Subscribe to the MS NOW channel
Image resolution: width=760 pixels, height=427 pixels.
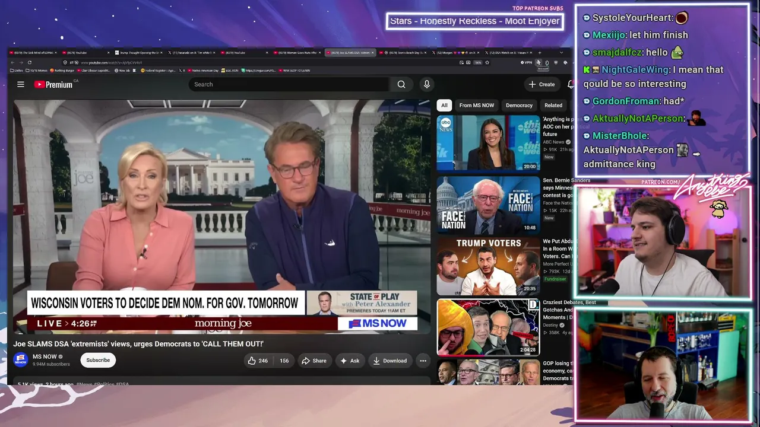point(98,360)
